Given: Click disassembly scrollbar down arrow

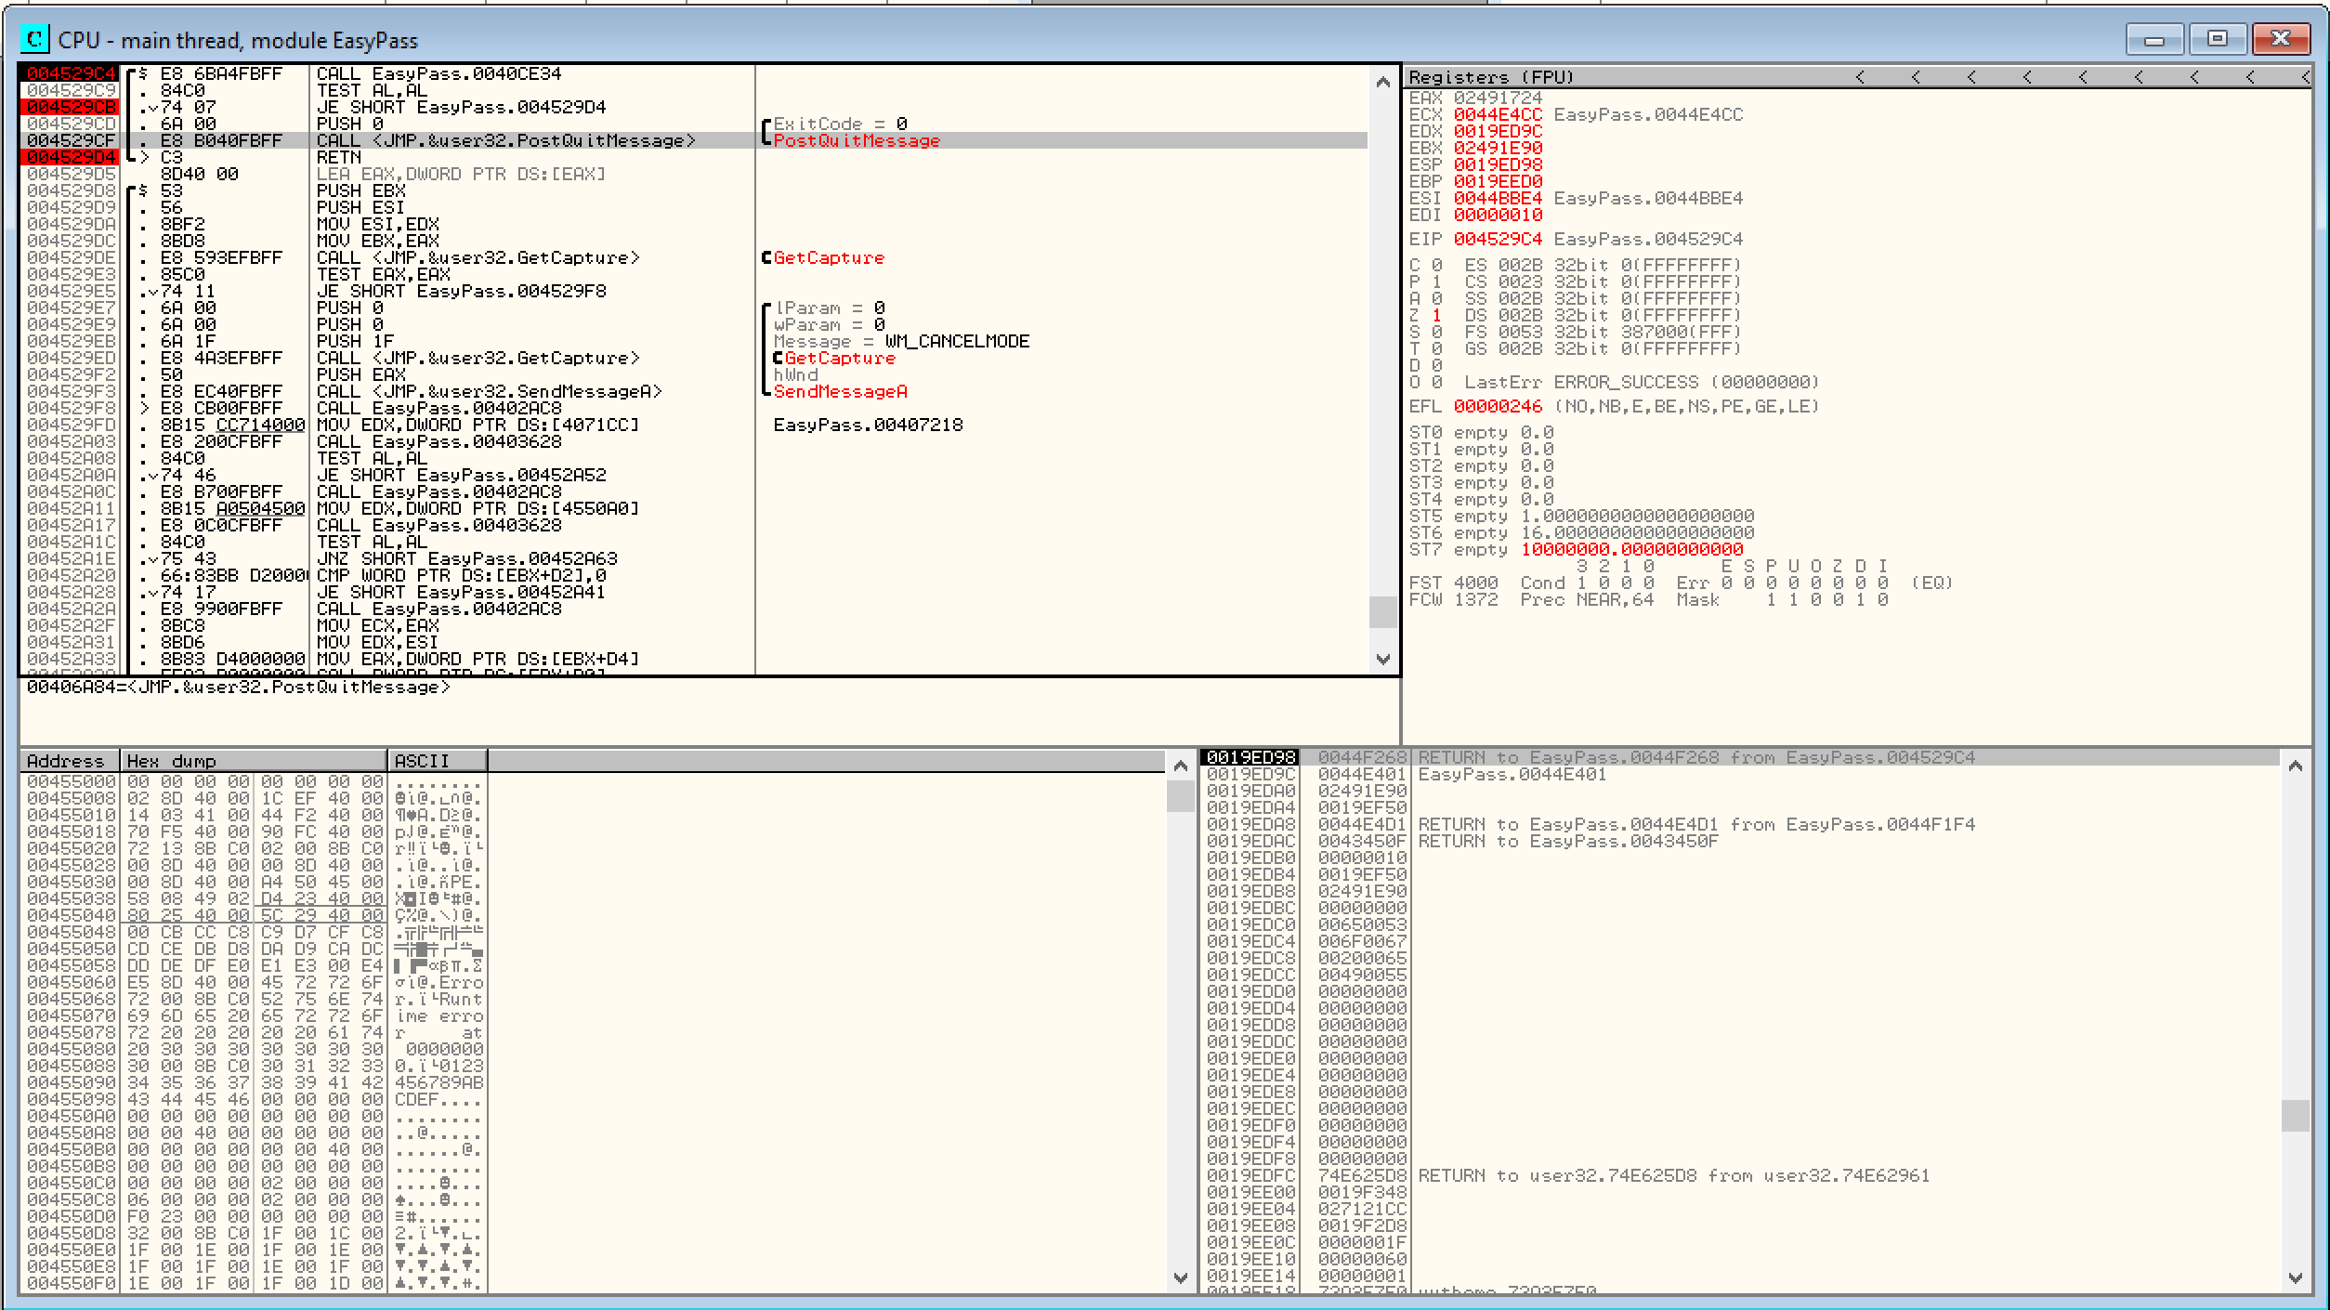Looking at the screenshot, I should click(x=1383, y=659).
